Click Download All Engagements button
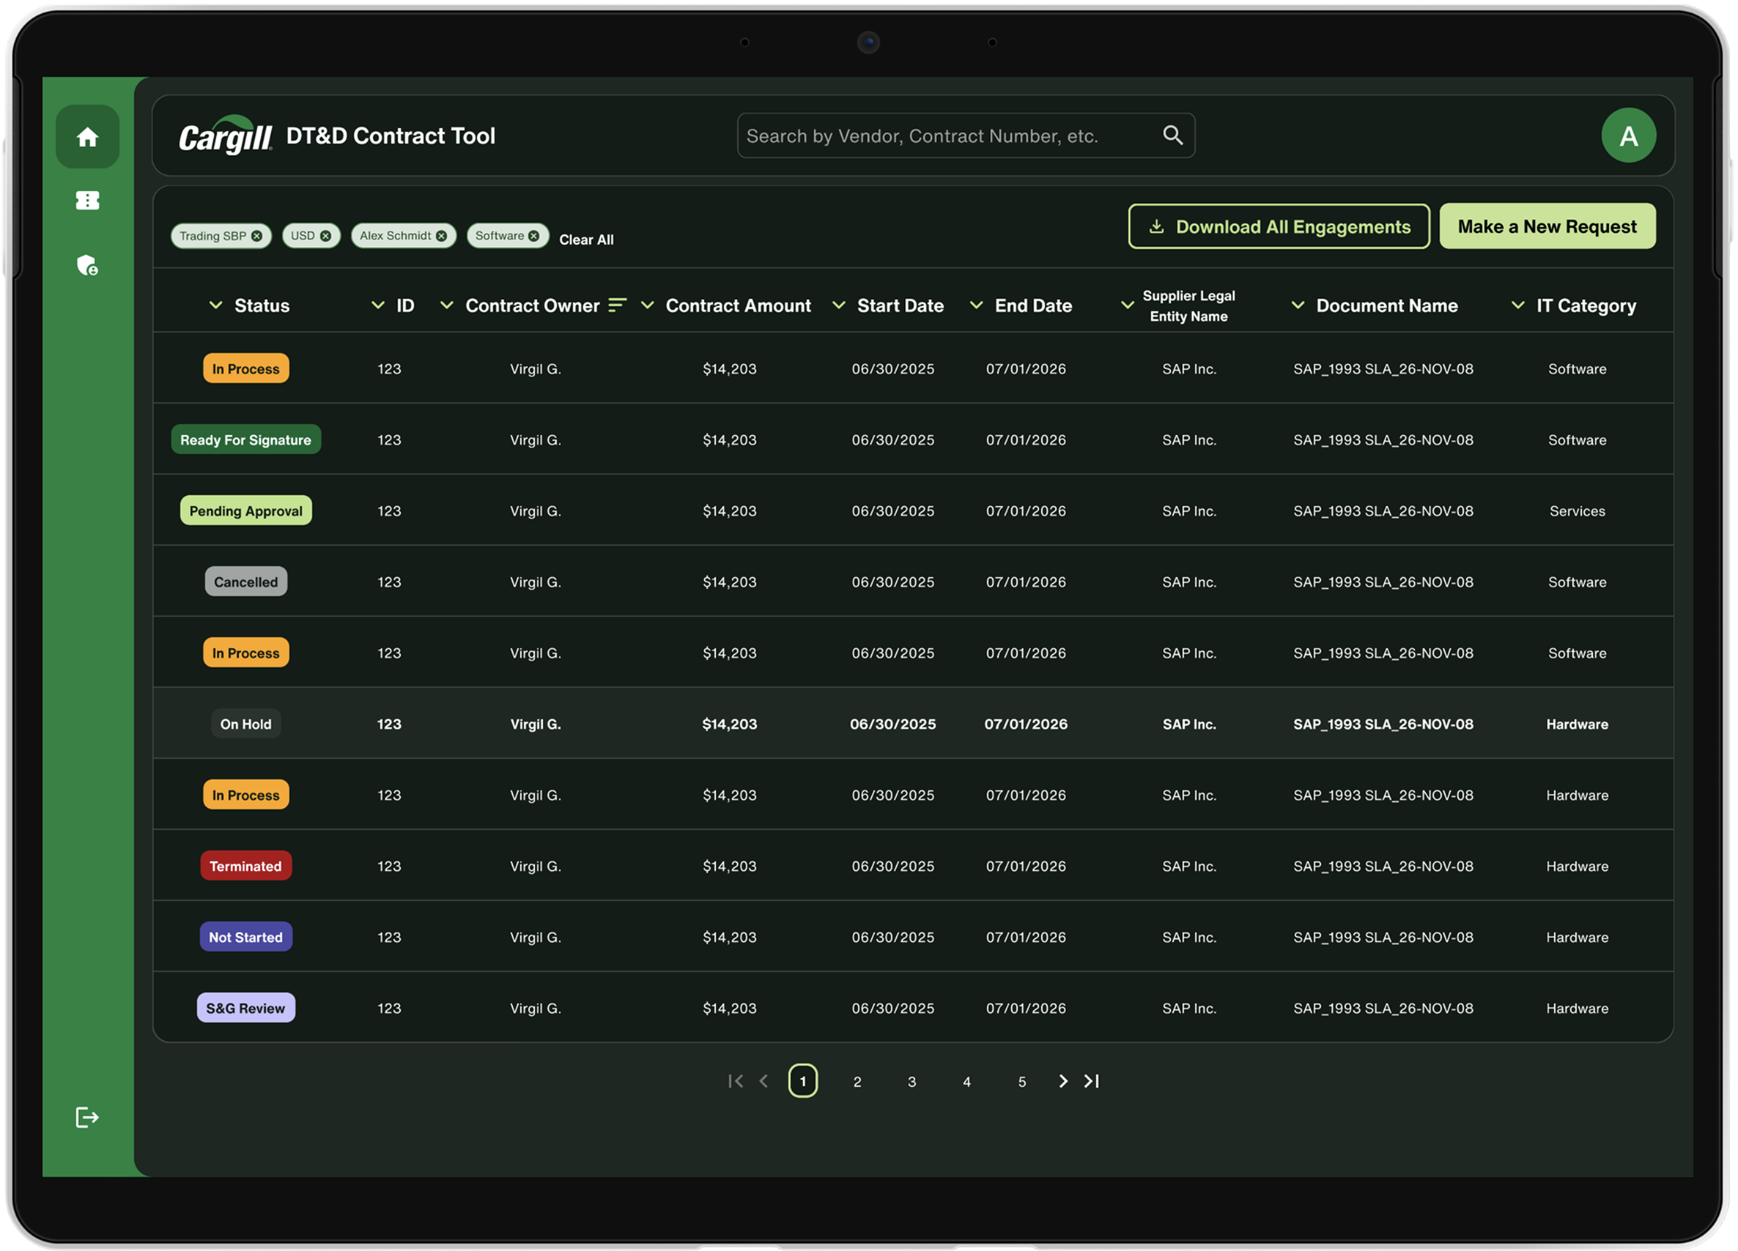The image size is (1738, 1251). coord(1279,227)
